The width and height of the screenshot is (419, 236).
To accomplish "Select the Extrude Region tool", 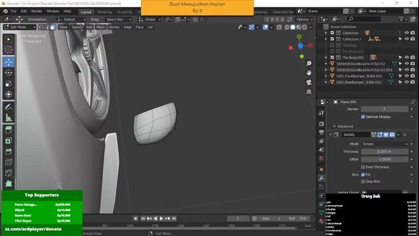I will coord(9,130).
